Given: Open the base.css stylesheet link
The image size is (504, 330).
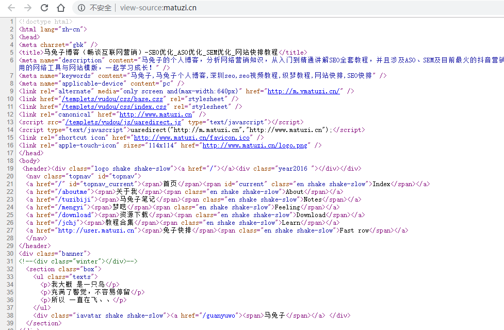Looking at the screenshot, I should pos(112,99).
